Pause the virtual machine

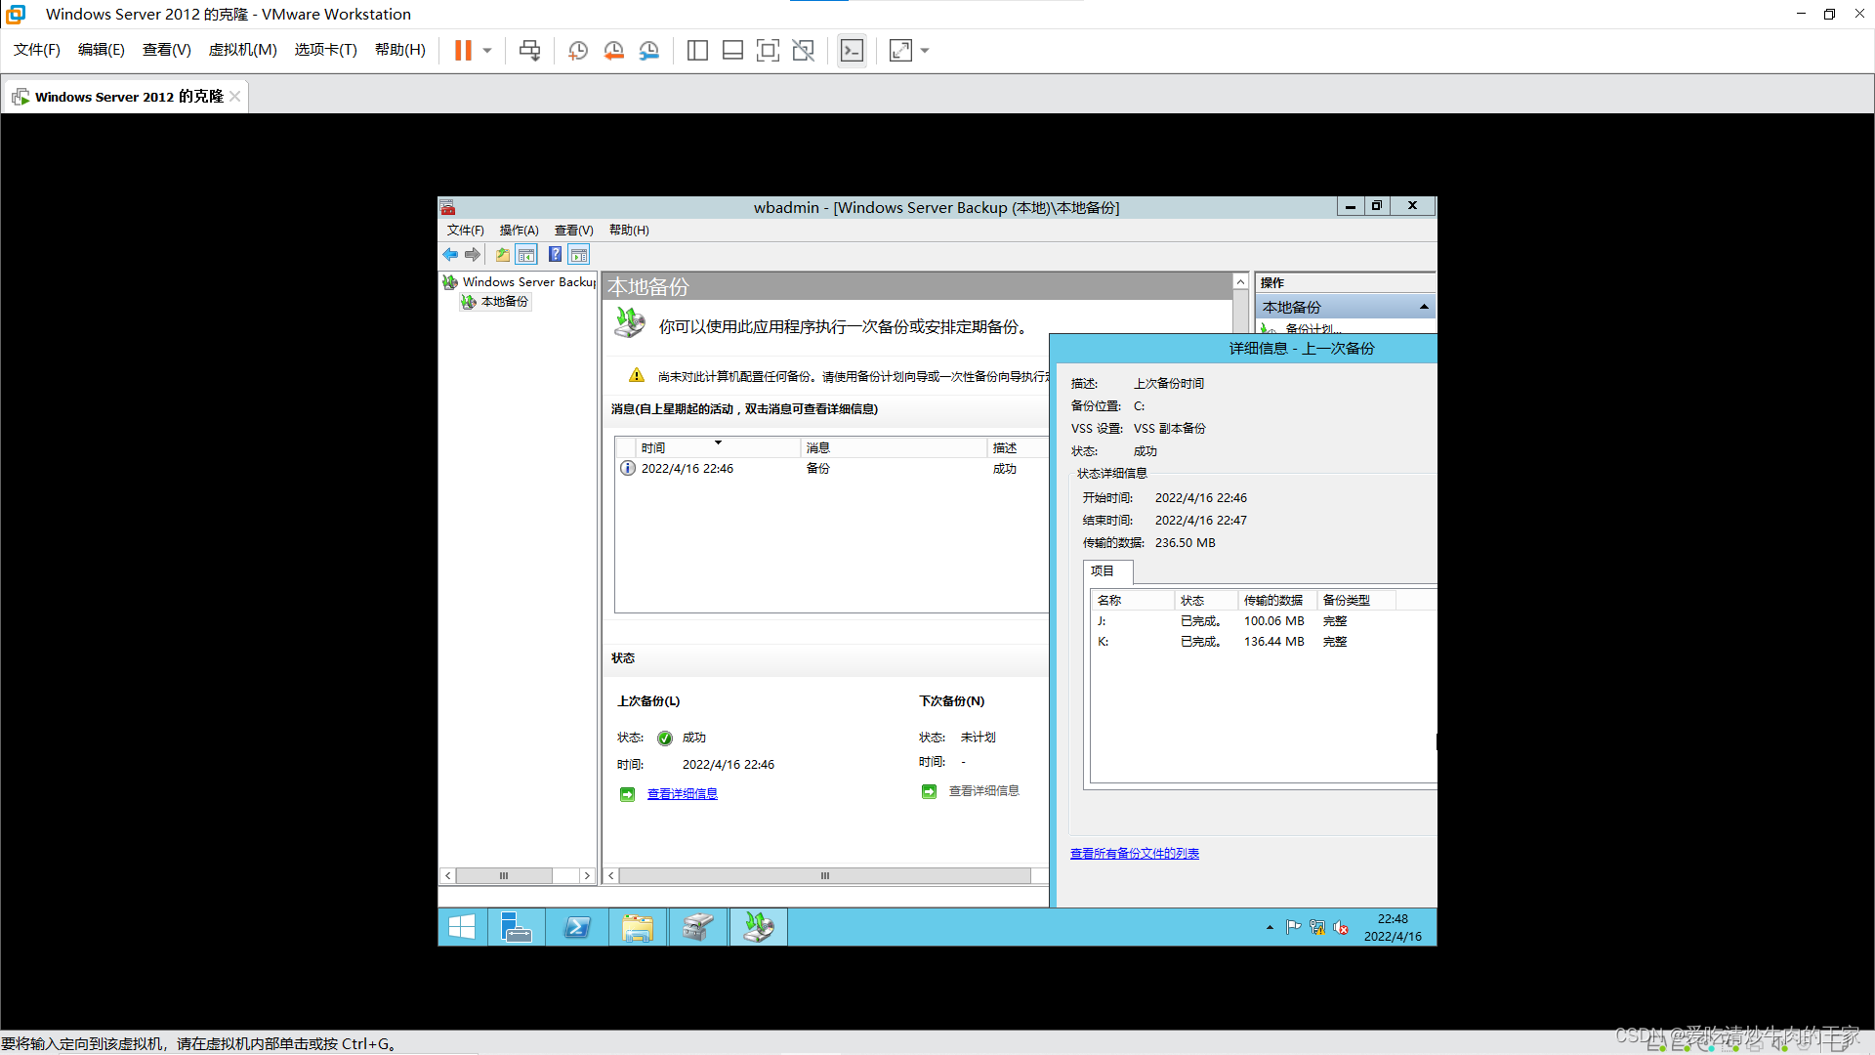pyautogui.click(x=463, y=50)
